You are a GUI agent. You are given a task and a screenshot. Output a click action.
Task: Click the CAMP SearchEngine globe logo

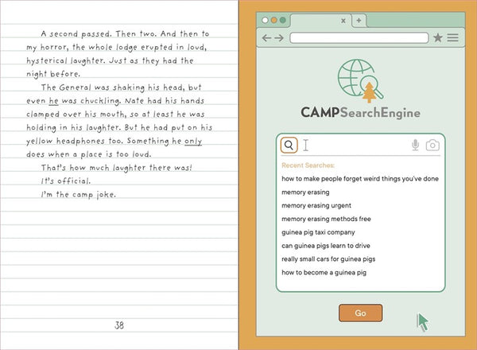pyautogui.click(x=360, y=81)
